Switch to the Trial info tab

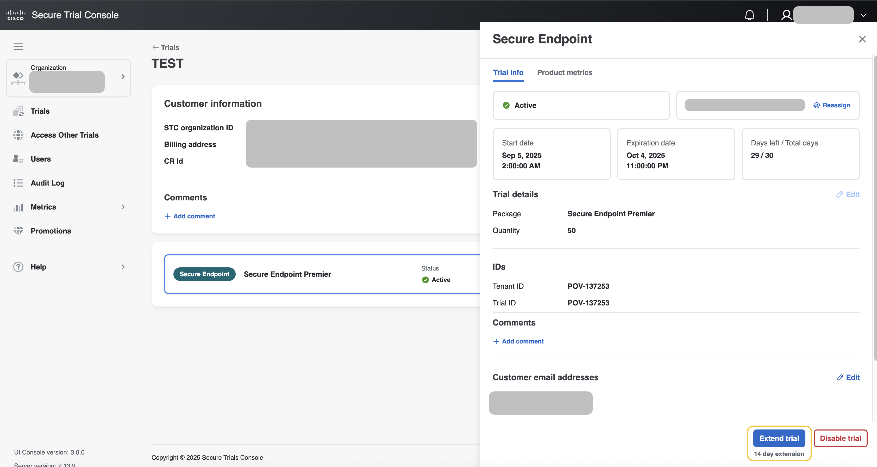click(508, 72)
